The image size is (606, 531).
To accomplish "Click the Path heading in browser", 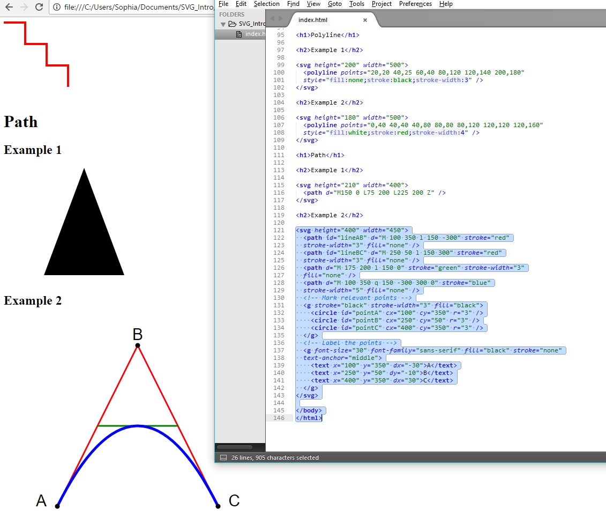I will [21, 122].
